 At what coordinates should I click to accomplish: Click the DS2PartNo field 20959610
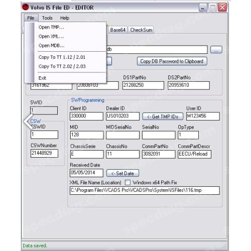coord(189,85)
